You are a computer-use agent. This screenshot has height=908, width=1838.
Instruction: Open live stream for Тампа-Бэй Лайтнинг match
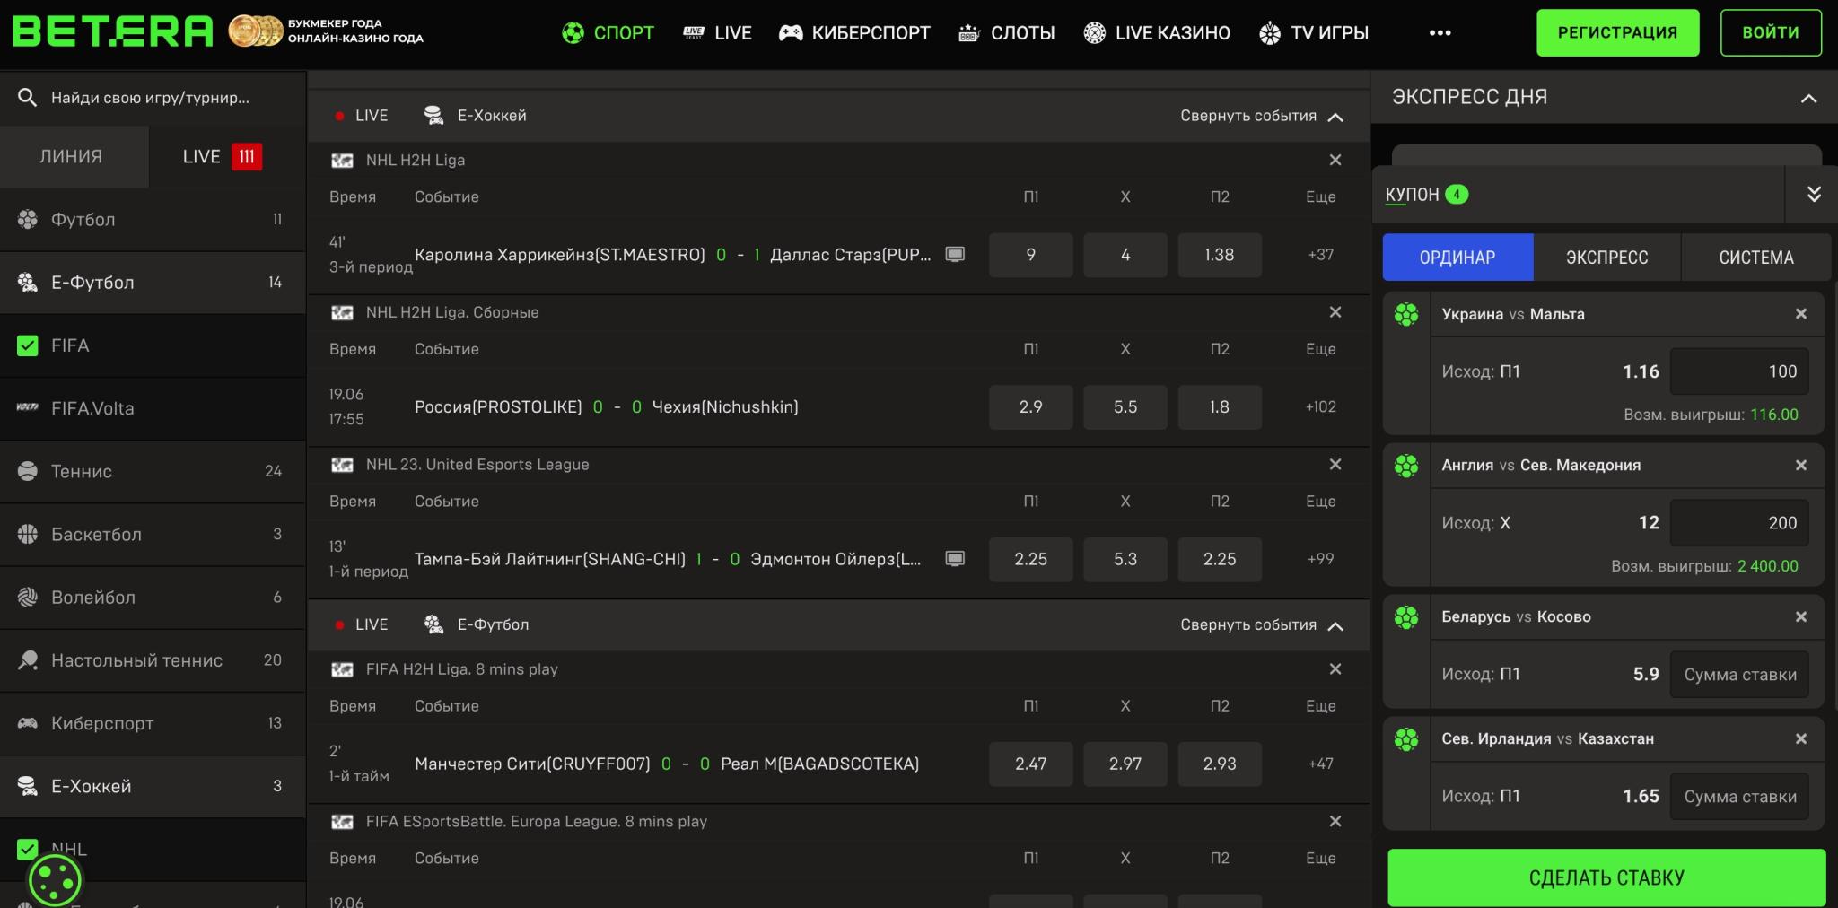click(955, 559)
